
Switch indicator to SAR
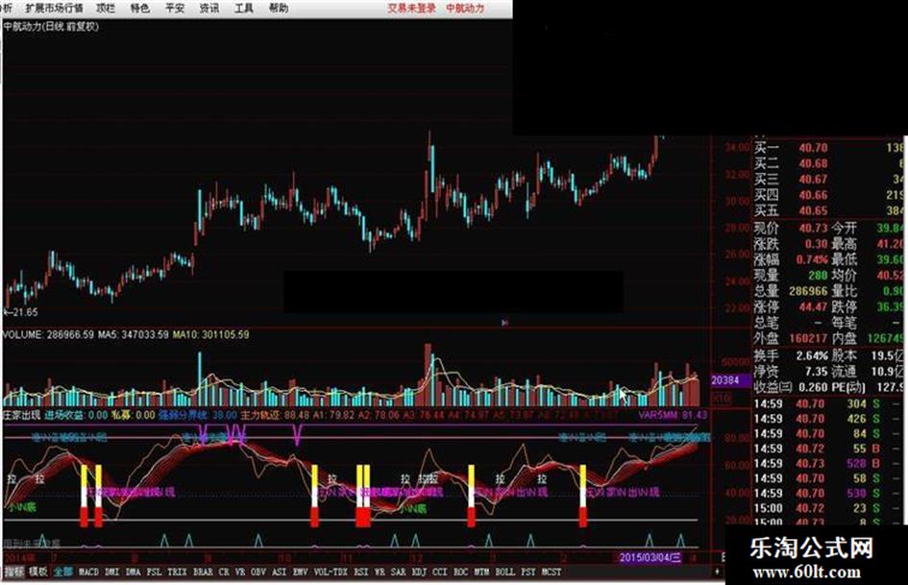[399, 572]
